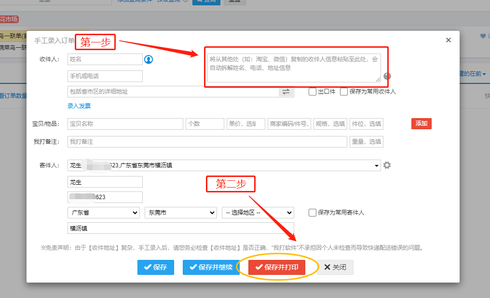The width and height of the screenshot is (490, 298).
Task: Click the help question mark icon
Action: pos(387,76)
